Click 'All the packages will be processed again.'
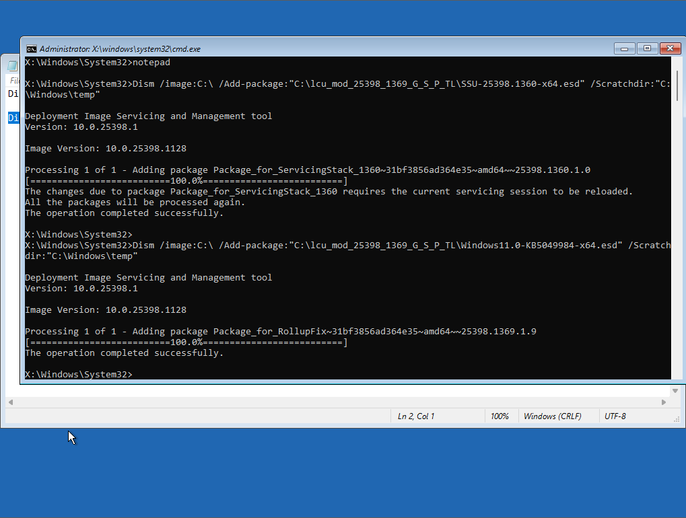Screen dimensions: 686x518 point(135,202)
